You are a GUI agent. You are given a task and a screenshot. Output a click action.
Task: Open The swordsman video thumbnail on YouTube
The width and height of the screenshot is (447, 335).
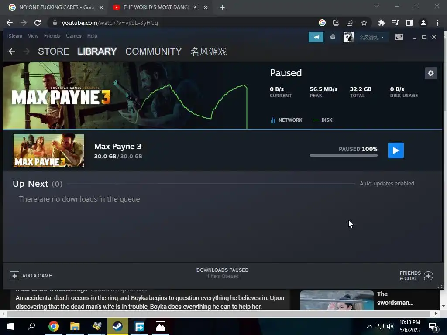click(x=337, y=300)
